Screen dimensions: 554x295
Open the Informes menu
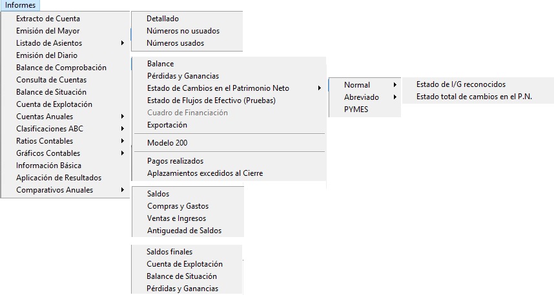(20, 5)
